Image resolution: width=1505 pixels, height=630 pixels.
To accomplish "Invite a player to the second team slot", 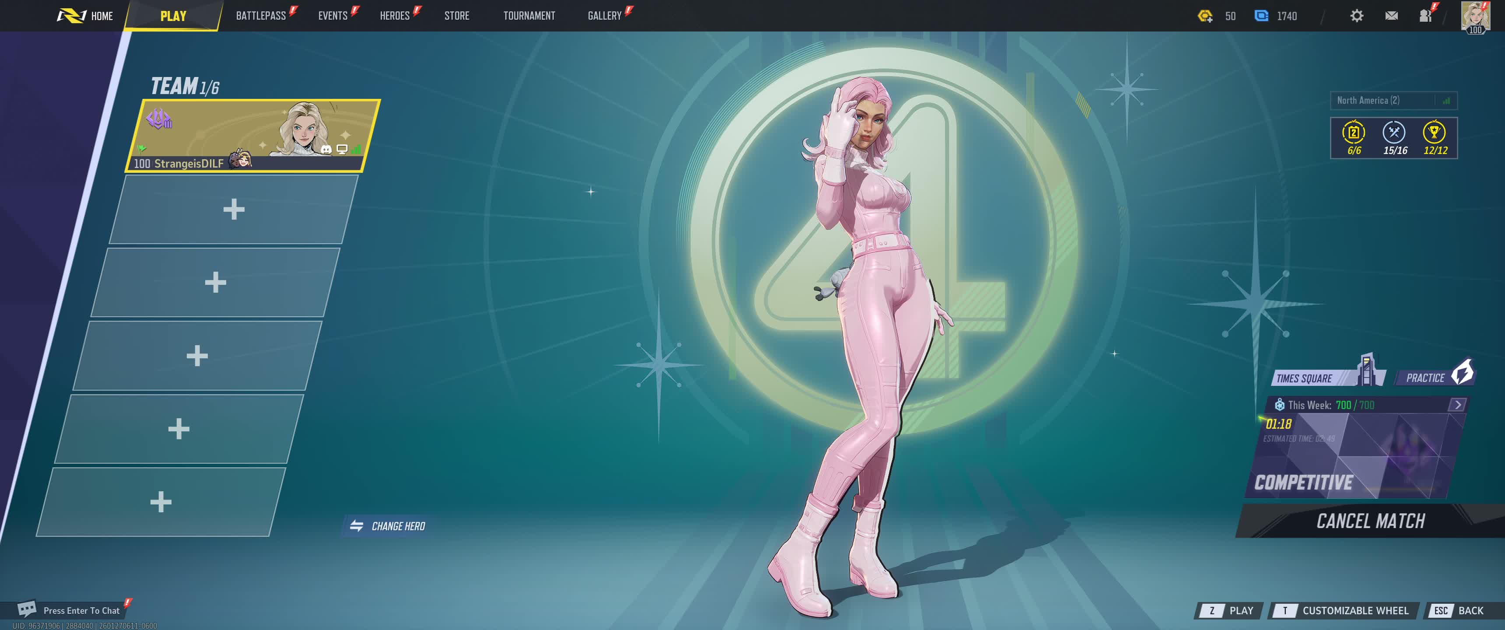I will 234,209.
